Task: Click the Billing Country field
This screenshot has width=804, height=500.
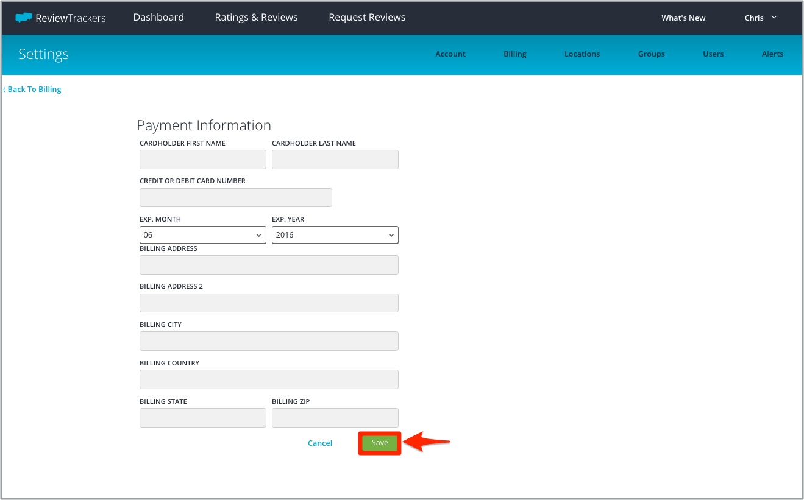Action: pos(269,379)
